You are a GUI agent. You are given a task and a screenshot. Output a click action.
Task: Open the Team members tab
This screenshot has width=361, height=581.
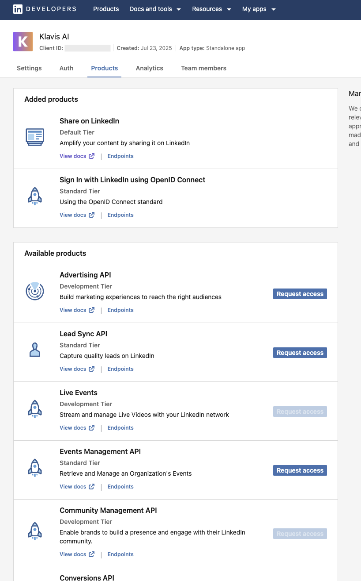point(203,68)
